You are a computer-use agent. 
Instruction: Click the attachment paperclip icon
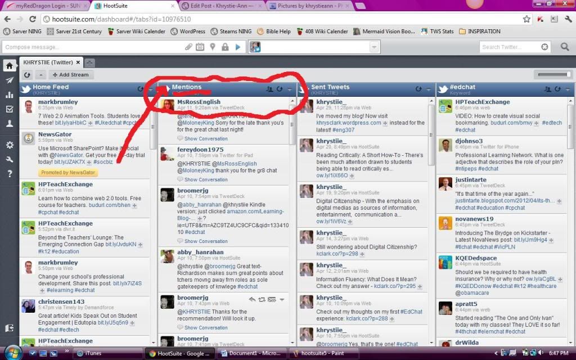tap(188, 47)
